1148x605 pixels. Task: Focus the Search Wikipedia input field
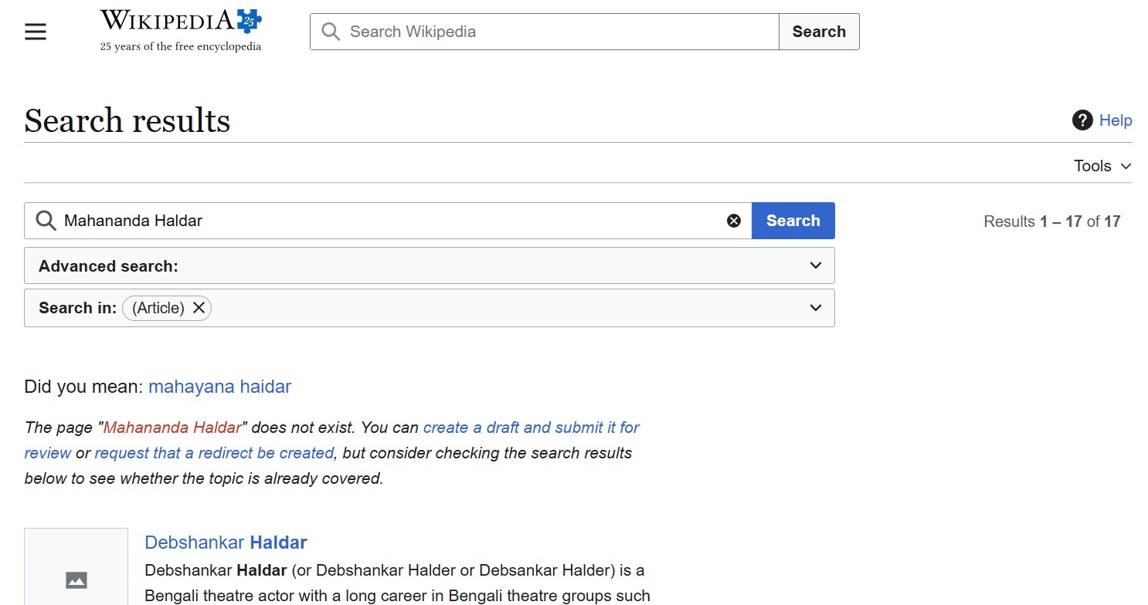pyautogui.click(x=556, y=32)
